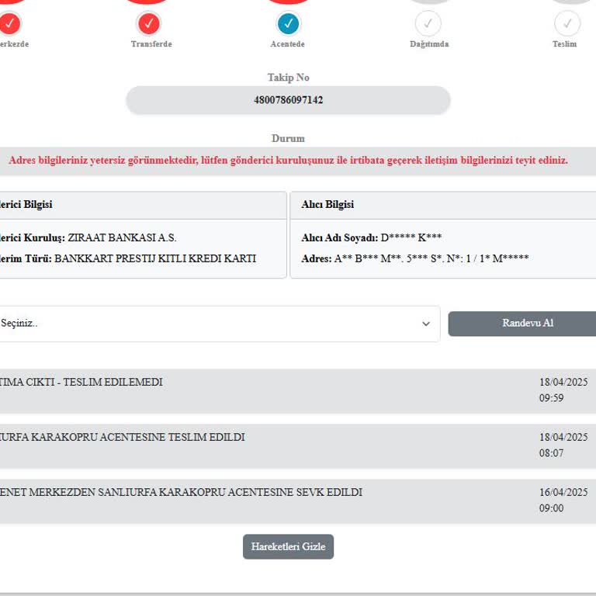Click BANKKART PRESTIJ KITLI KREDI KARTI text
This screenshot has height=596, width=596.
(155, 259)
